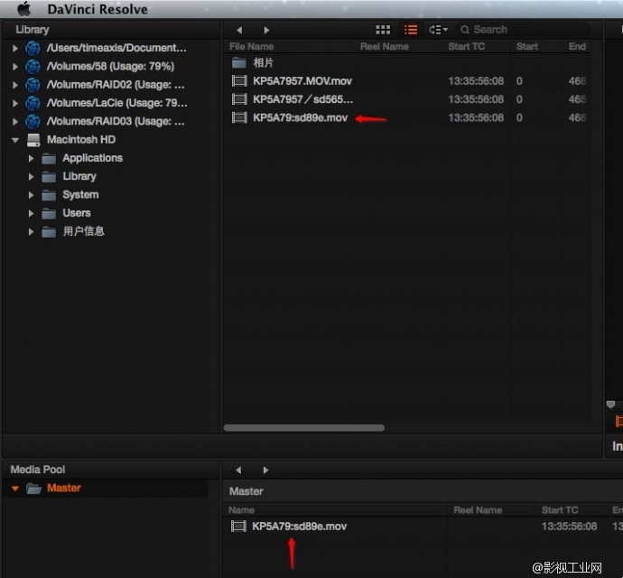Select the list view icon
The image size is (623, 578).
pos(411,30)
